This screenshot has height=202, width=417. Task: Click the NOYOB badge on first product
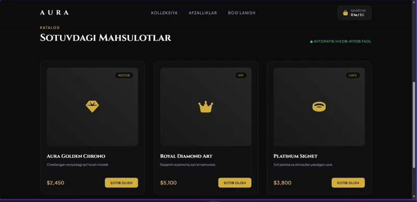(124, 75)
